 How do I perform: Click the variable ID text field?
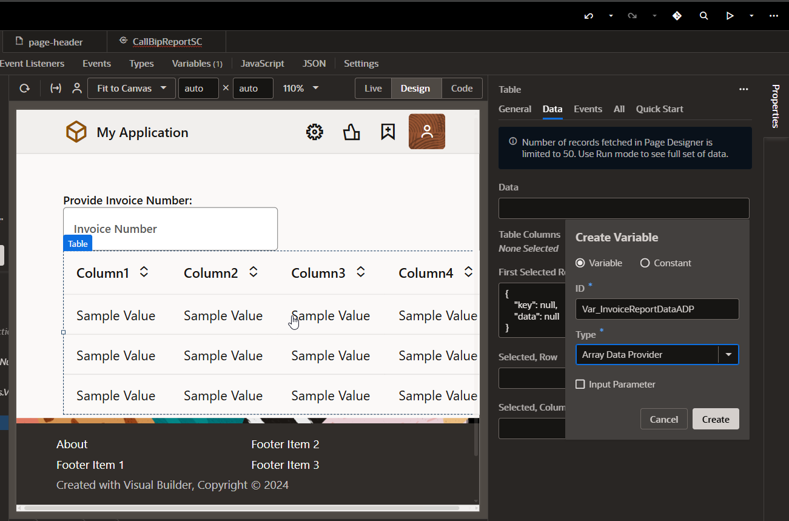(657, 309)
